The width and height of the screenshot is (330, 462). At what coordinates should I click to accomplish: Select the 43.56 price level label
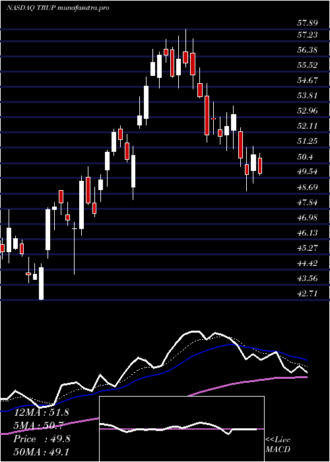coord(307,278)
